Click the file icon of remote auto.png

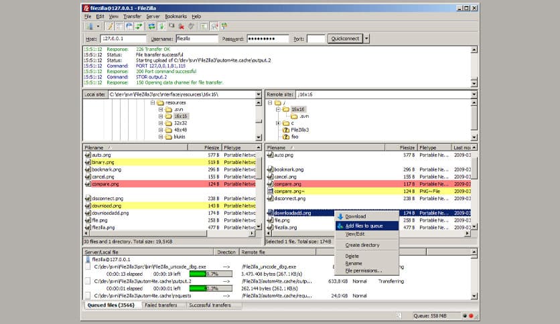coord(271,155)
